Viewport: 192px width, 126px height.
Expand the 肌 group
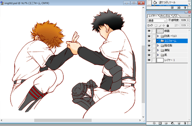pos(158,55)
